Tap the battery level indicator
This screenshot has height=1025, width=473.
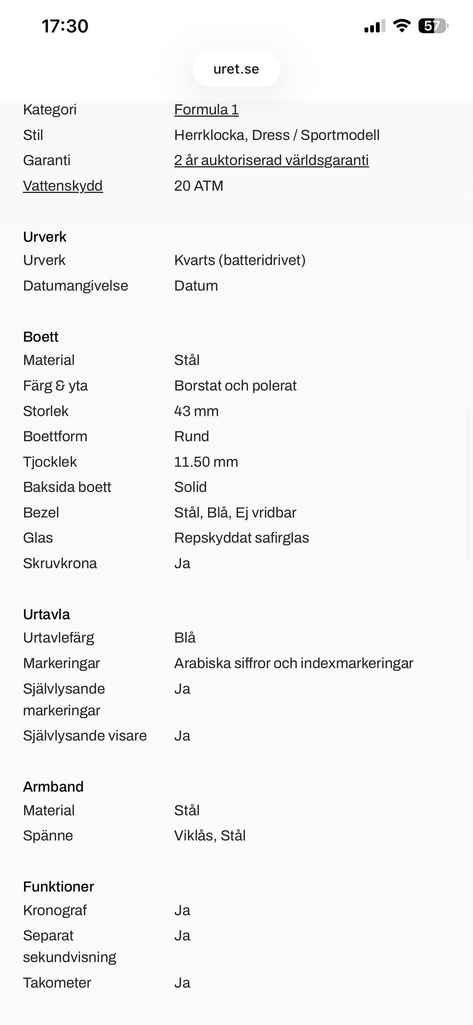click(433, 26)
